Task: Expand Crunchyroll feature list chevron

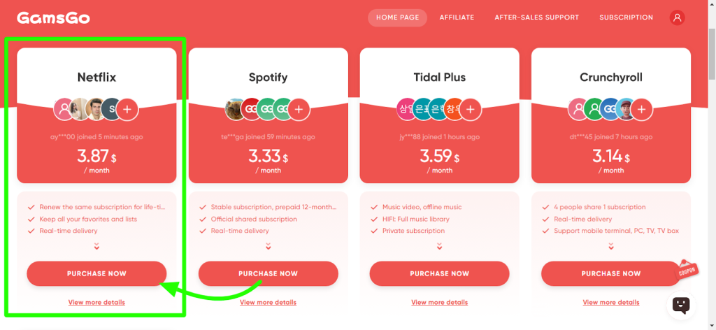Action: point(611,247)
